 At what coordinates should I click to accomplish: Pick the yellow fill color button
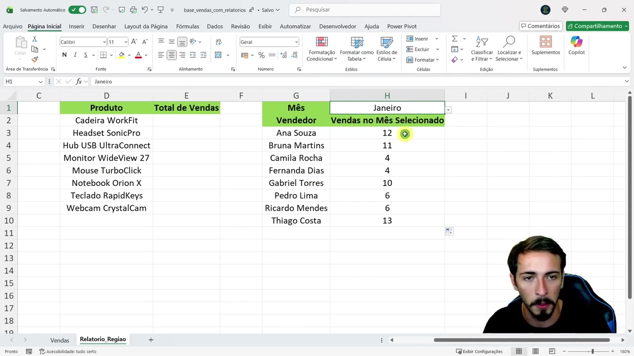tap(122, 55)
